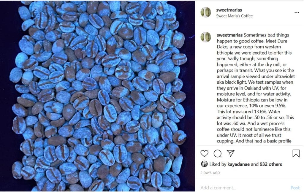View the list of 932 others who liked
Screen dimensions: 304x192
tap(271, 164)
